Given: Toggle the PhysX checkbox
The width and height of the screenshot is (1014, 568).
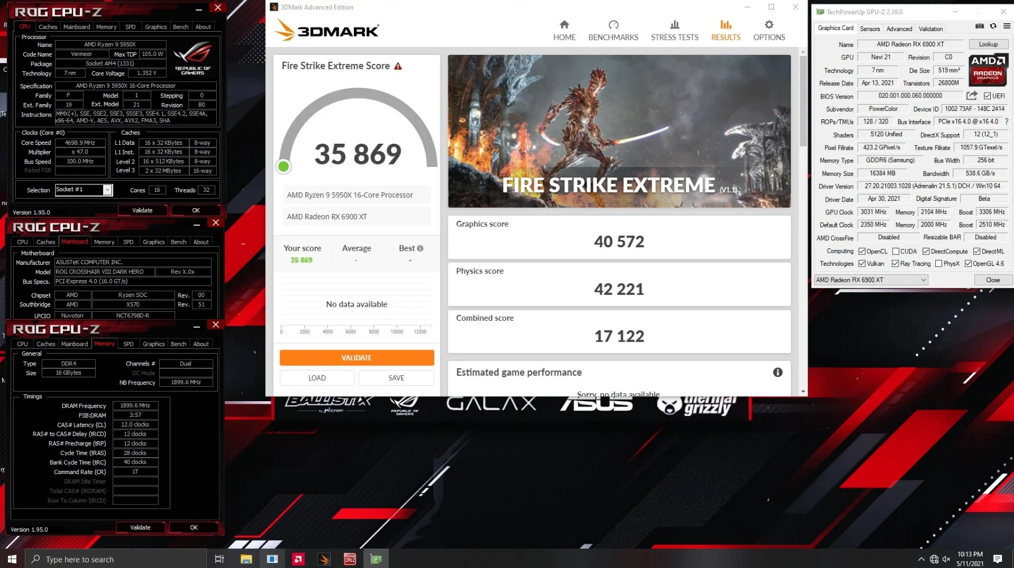Looking at the screenshot, I should pyautogui.click(x=939, y=264).
